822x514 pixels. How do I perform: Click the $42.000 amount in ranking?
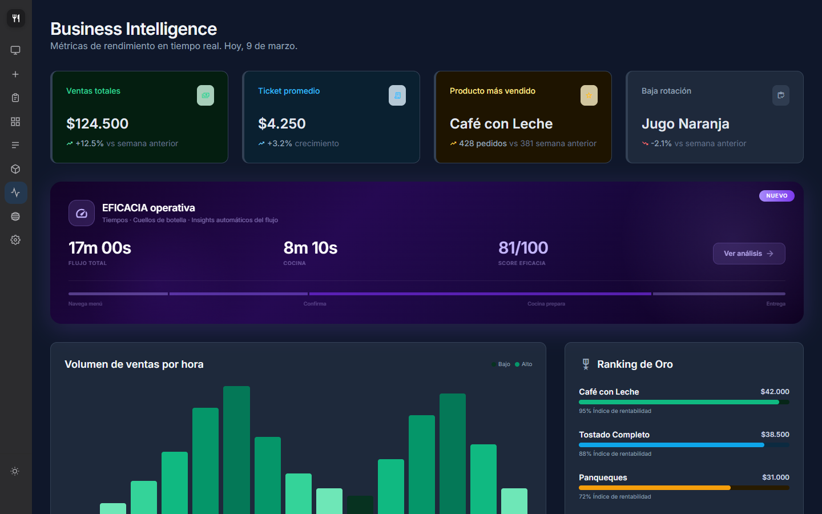point(775,392)
